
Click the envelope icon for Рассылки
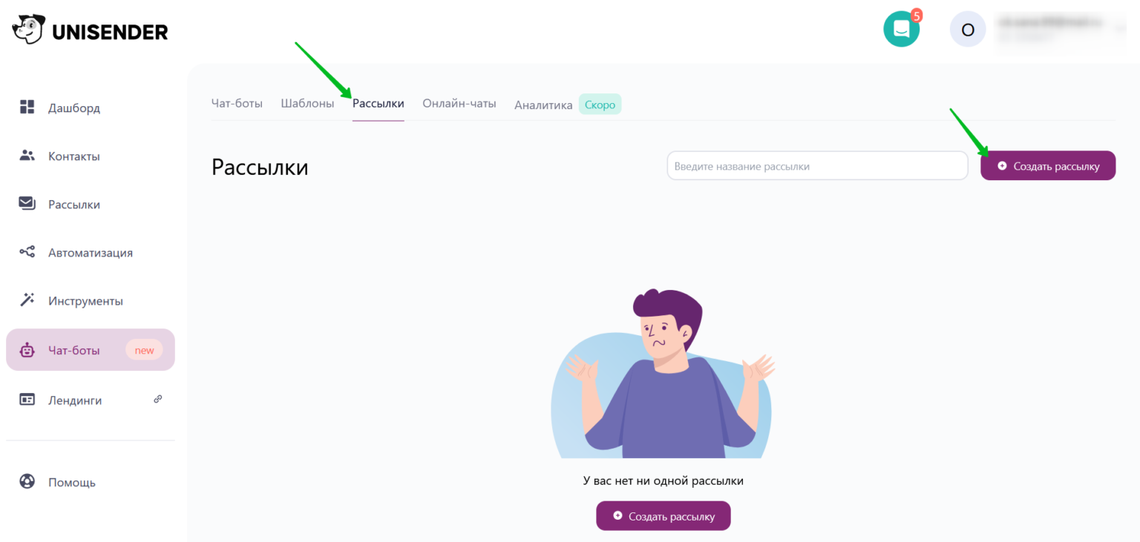click(27, 204)
